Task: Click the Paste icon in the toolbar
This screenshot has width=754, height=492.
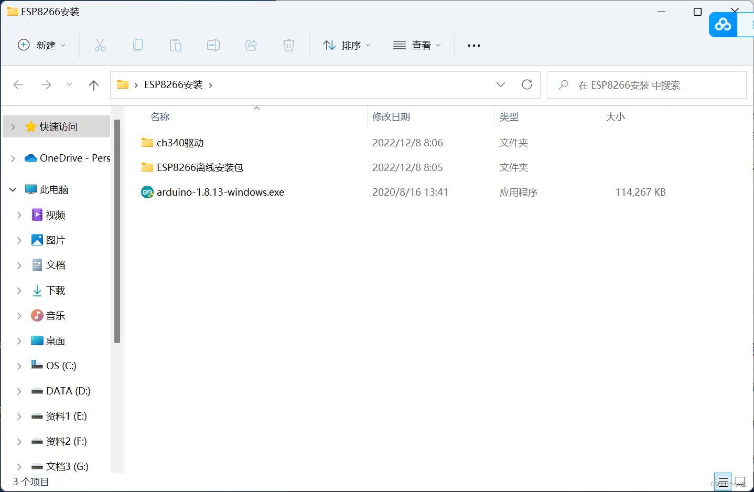Action: pyautogui.click(x=176, y=45)
